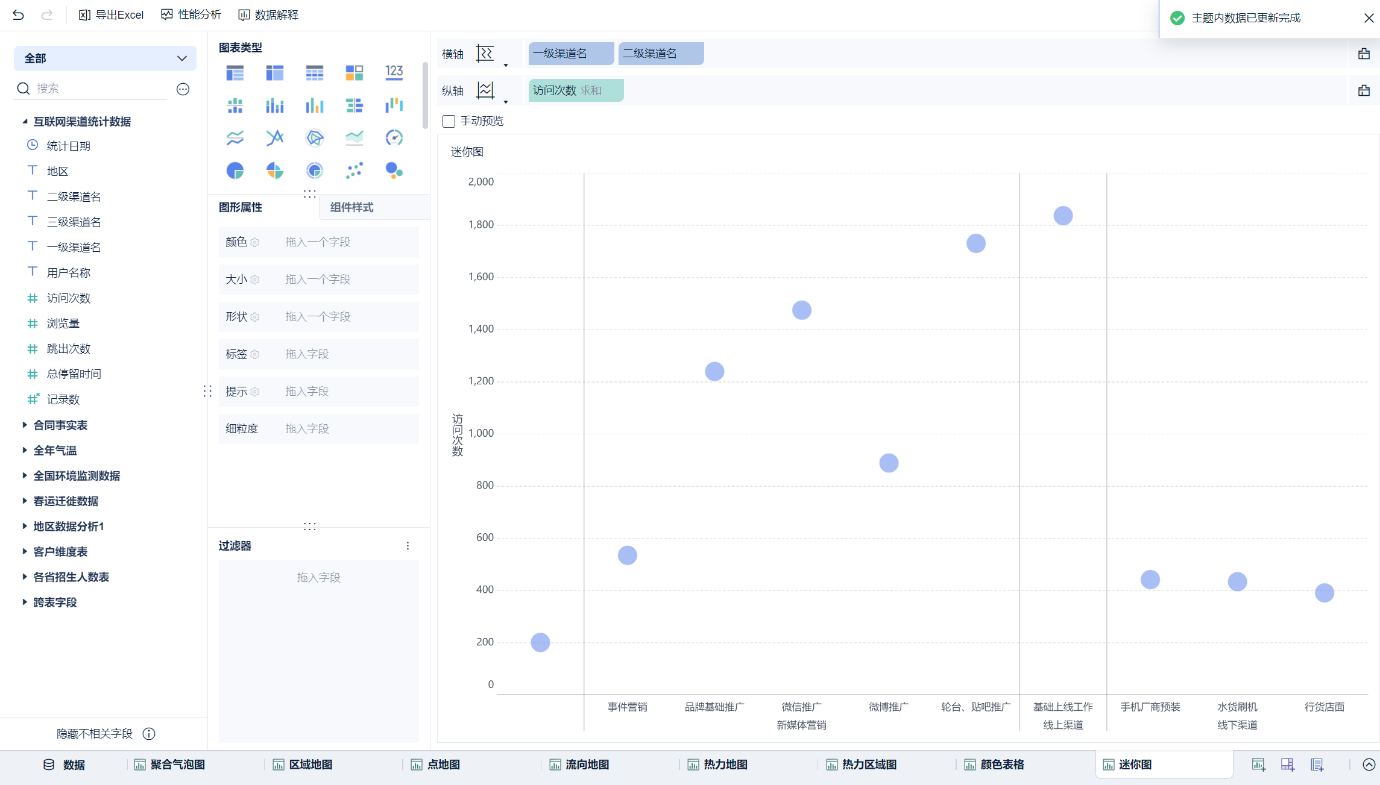Select the gauge dashboard chart icon

tap(394, 138)
